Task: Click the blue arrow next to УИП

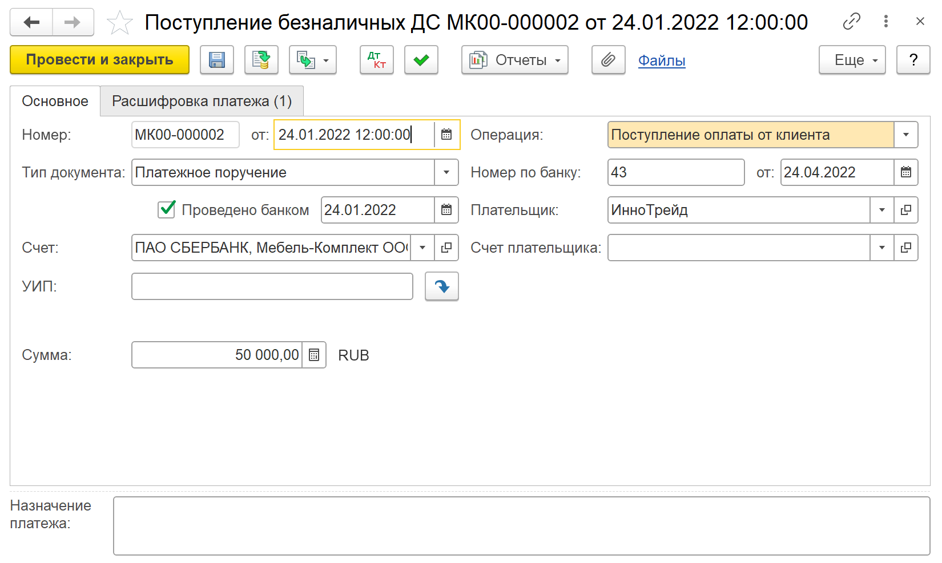Action: [442, 286]
